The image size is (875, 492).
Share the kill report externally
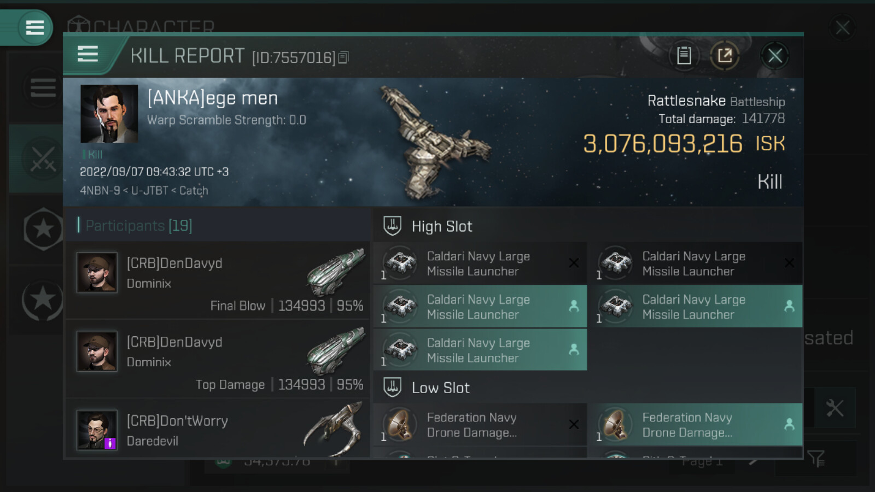pos(725,55)
